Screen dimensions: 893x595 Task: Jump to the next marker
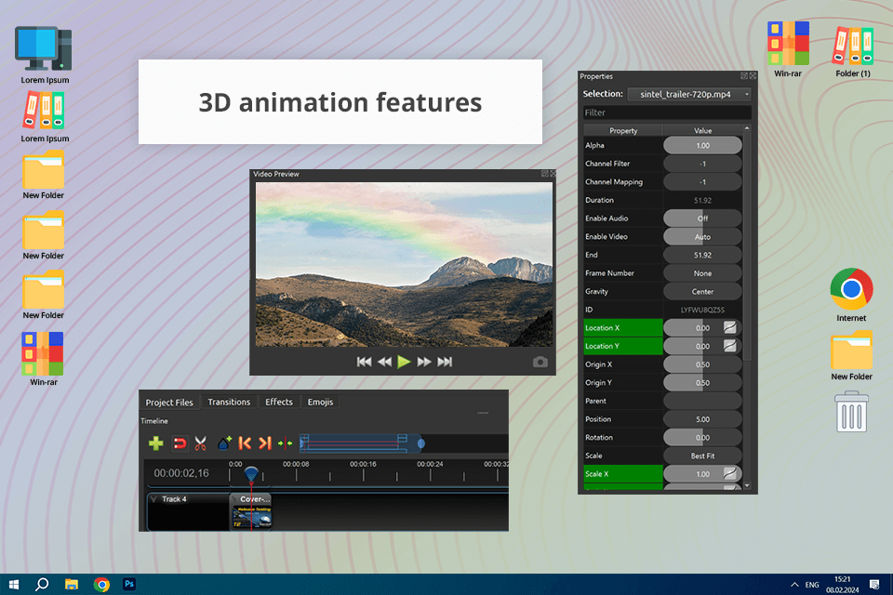click(x=265, y=443)
